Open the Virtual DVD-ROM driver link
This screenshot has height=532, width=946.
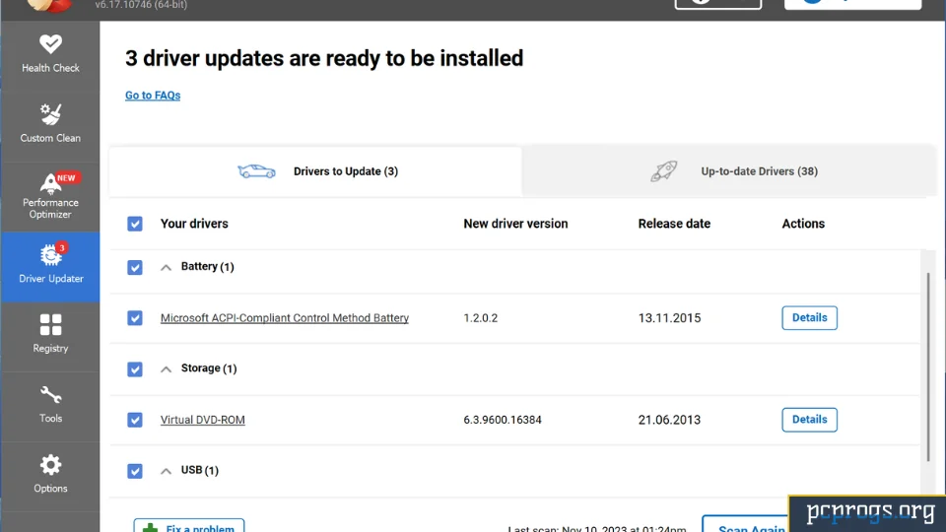coord(203,420)
